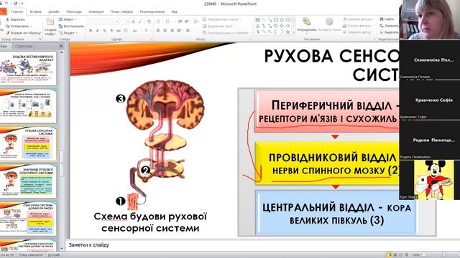
Task: Align text right
Action: 172,31
